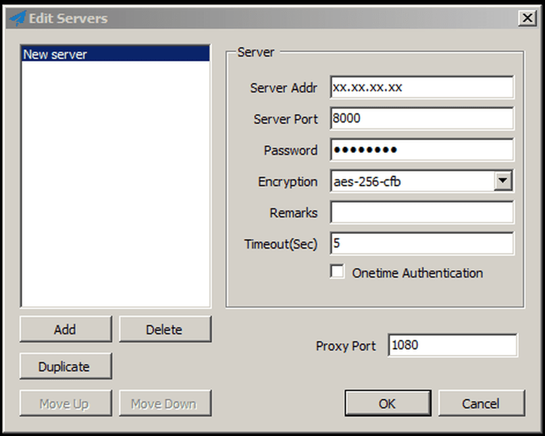Expand the Encryption dropdown arrow
The width and height of the screenshot is (545, 436).
(x=503, y=182)
